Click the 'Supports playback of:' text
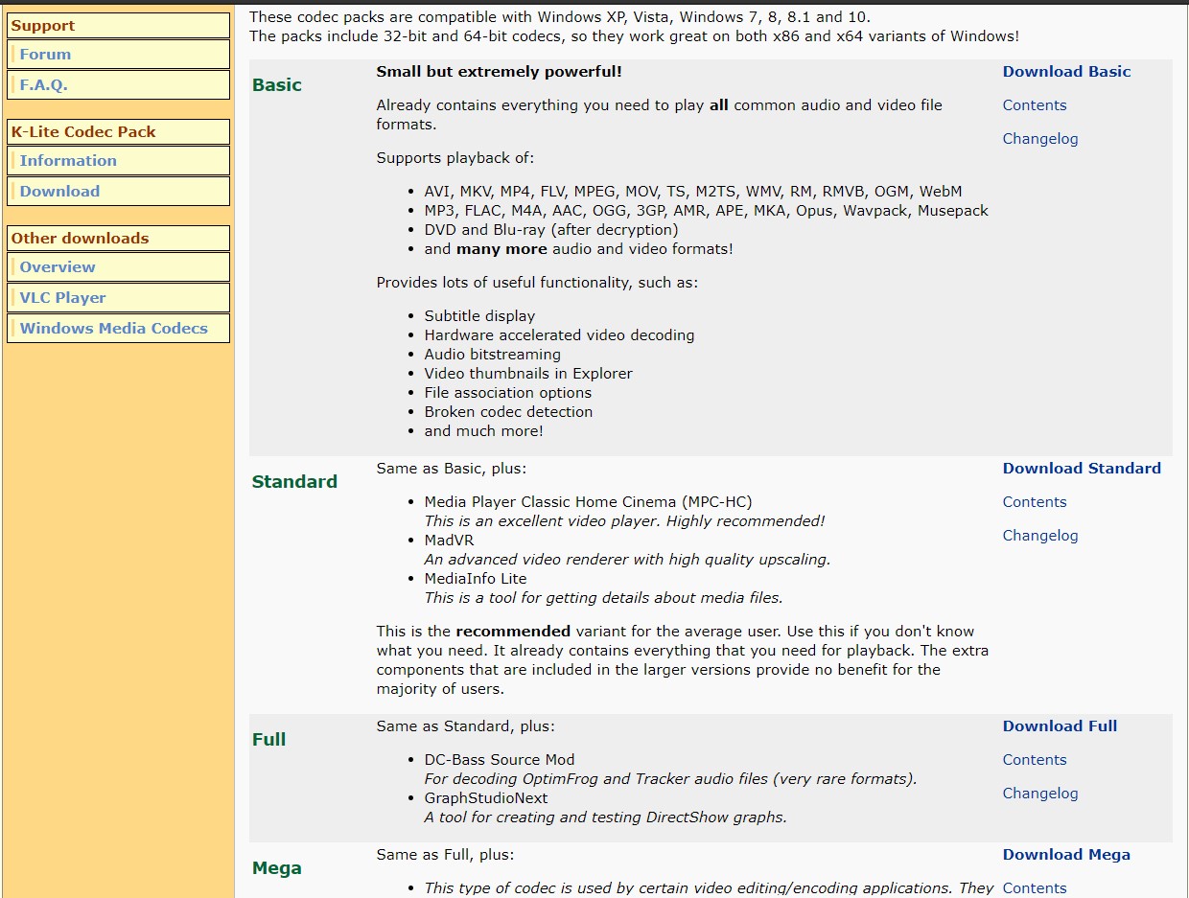The width and height of the screenshot is (1189, 898). click(455, 158)
